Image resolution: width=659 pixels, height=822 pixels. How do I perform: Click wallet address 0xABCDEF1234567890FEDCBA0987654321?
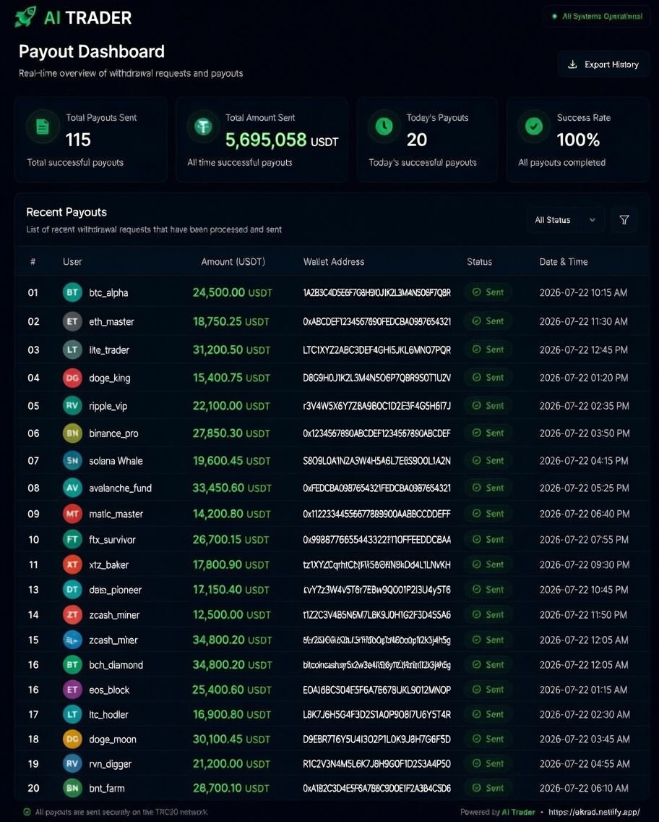pos(377,321)
